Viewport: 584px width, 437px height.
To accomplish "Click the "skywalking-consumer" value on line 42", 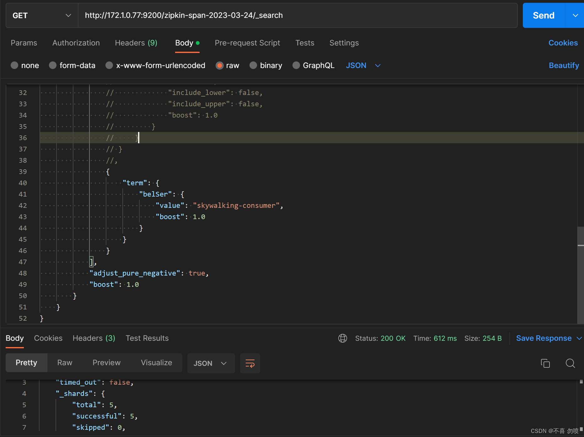I will tap(236, 206).
